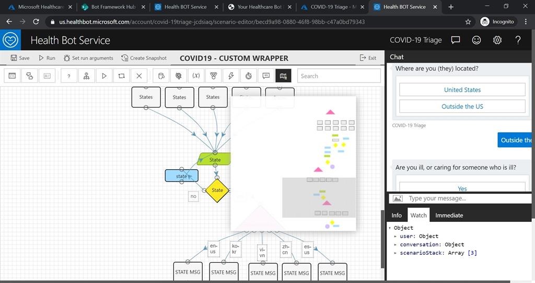Click the en-us branch label
This screenshot has width=535, height=283.
tap(213, 249)
